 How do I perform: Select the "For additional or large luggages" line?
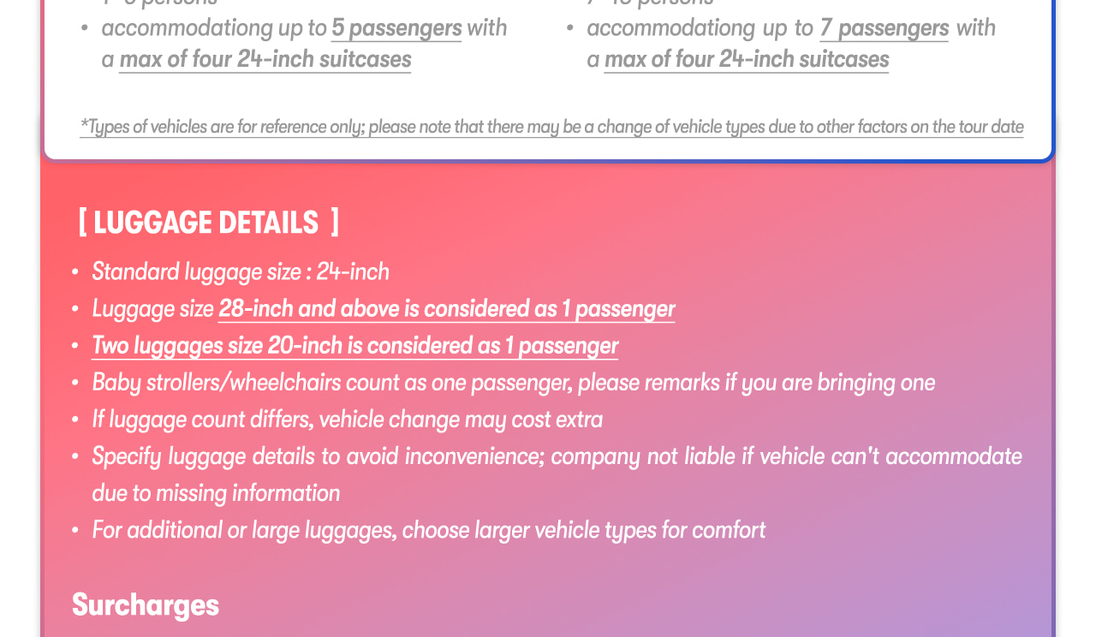(x=428, y=530)
